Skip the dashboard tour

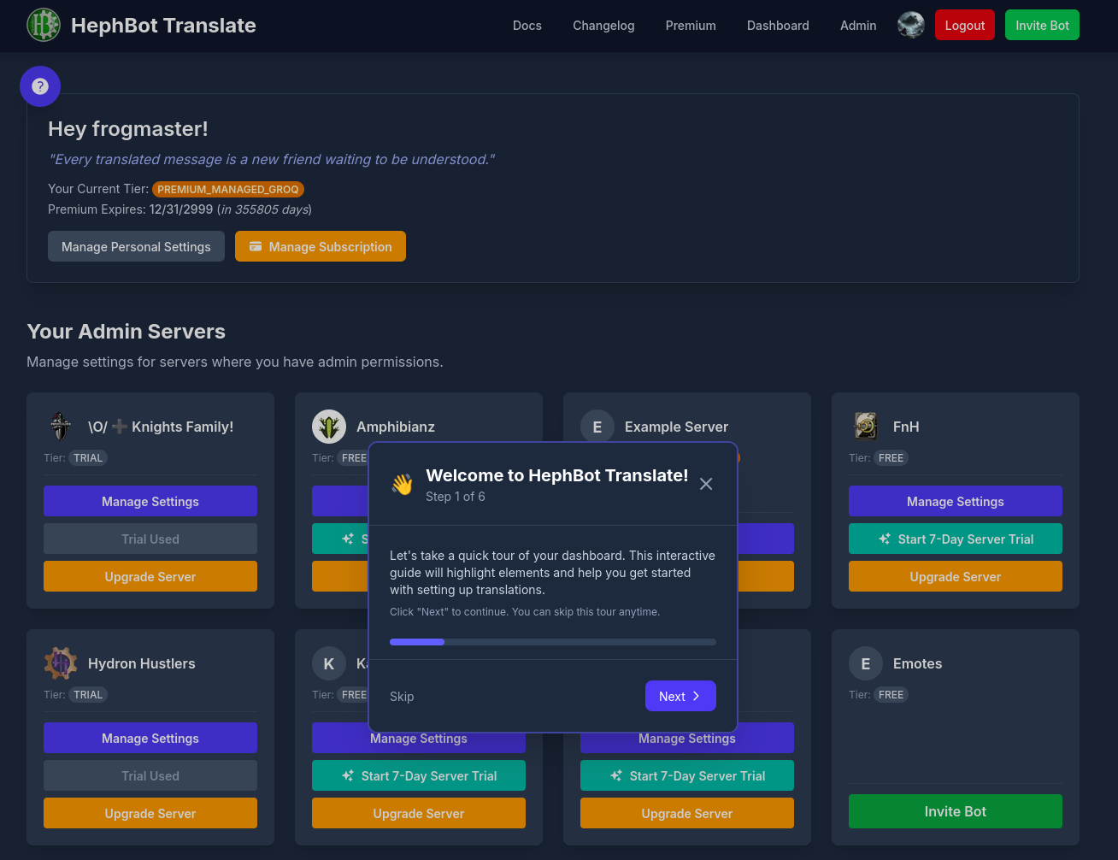402,697
